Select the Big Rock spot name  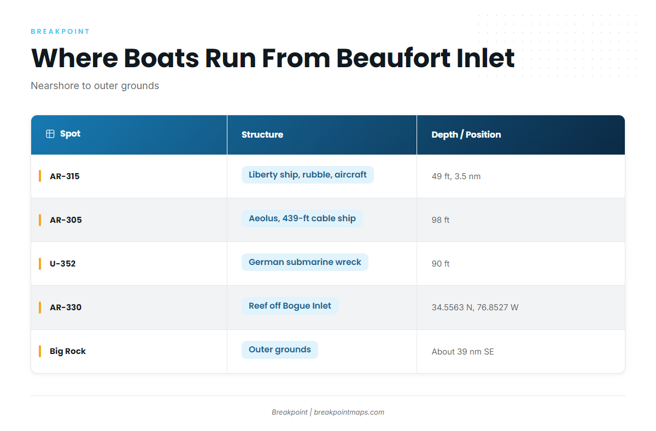point(68,351)
